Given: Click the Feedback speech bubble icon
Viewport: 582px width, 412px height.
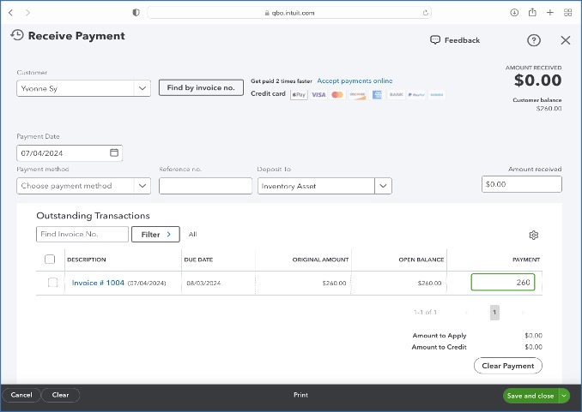Looking at the screenshot, I should click(435, 40).
